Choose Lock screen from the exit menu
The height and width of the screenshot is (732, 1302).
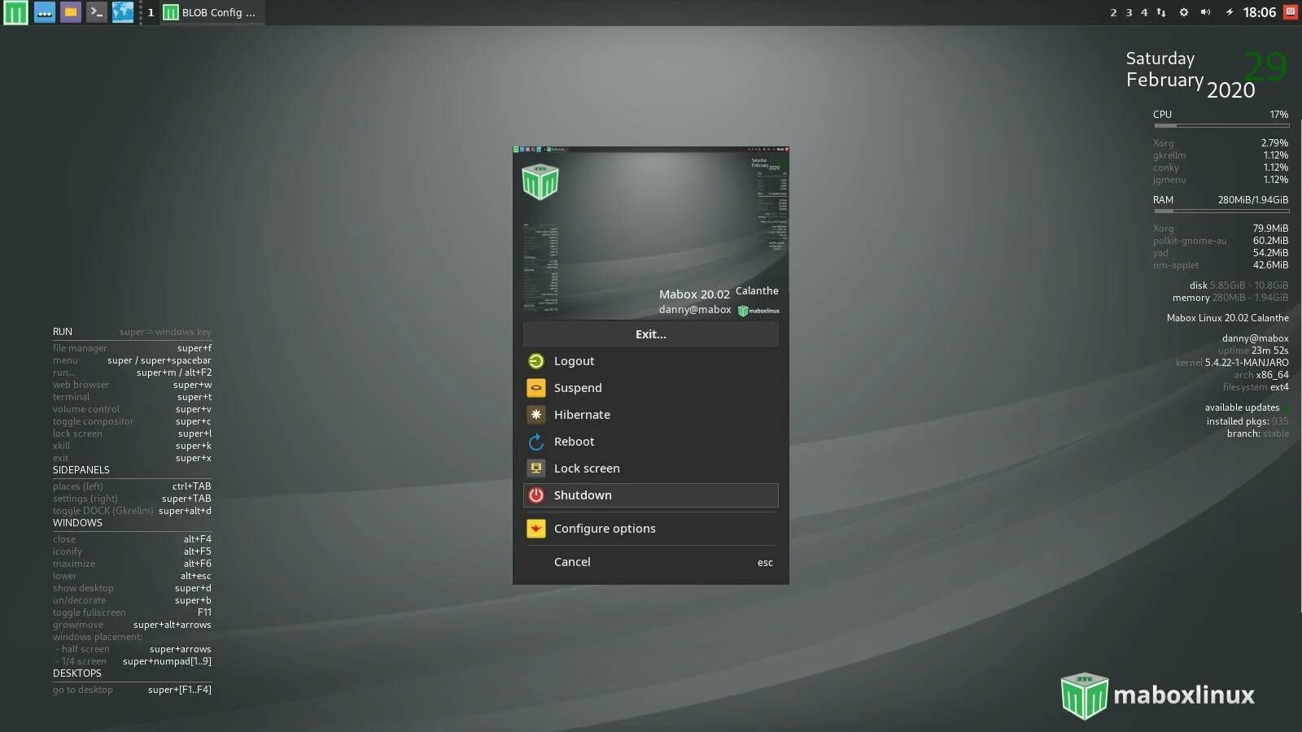pos(651,468)
